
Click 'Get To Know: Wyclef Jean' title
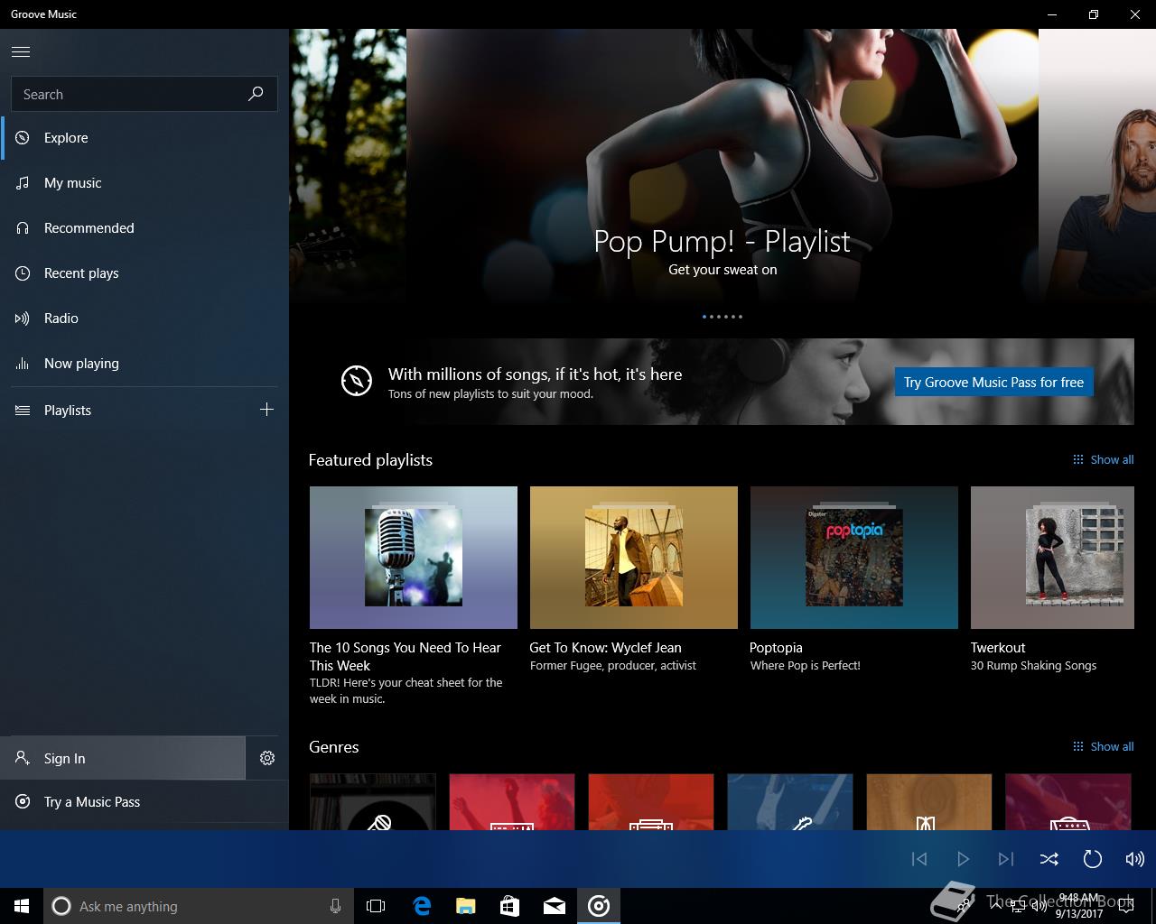[x=605, y=648]
